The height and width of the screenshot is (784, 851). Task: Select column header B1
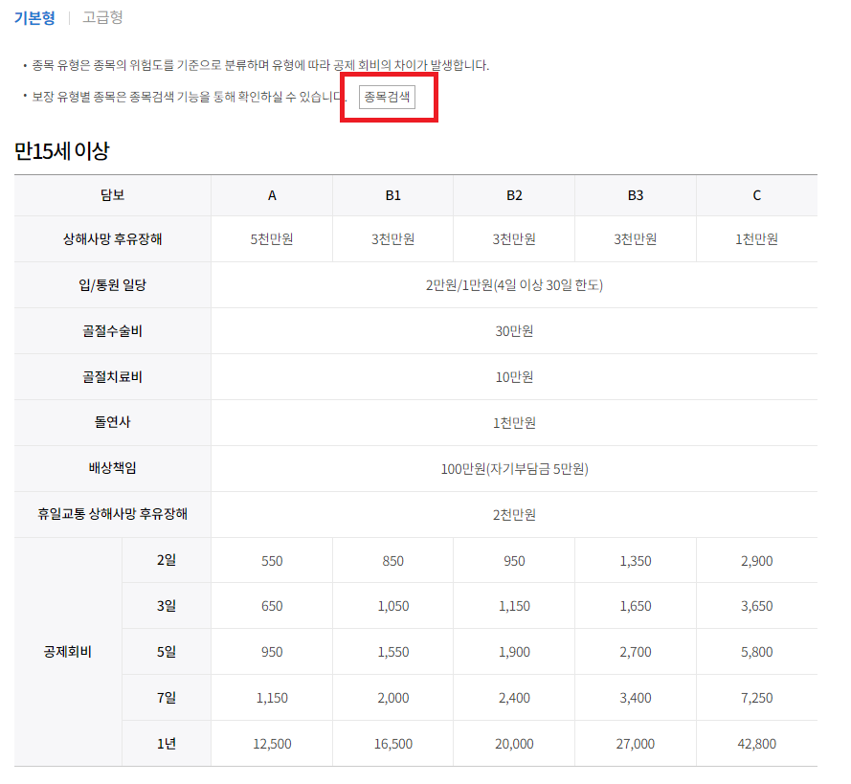tap(392, 195)
